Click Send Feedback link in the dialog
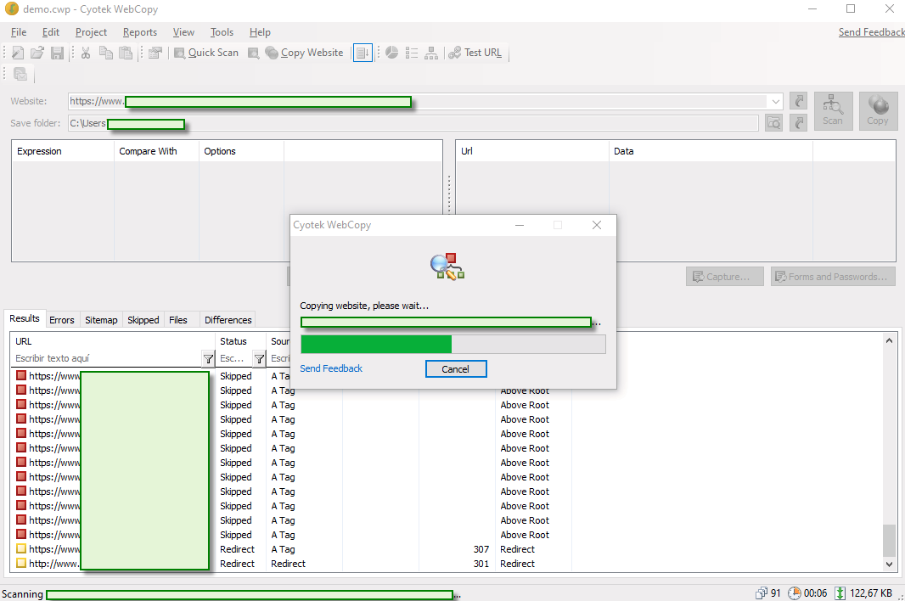 331,368
